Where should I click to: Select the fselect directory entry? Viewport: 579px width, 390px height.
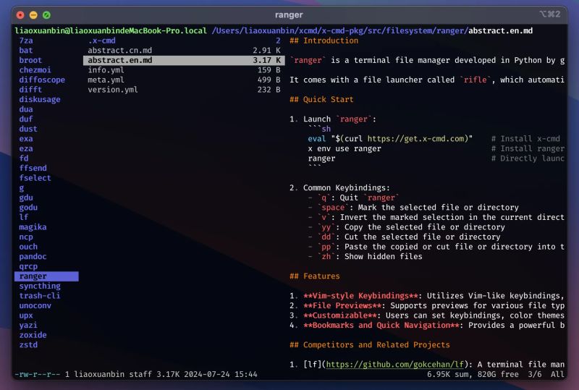35,178
